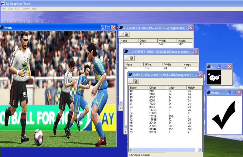Click the first toolbar icon in the 'ba...' SSH window
Viewport: 243px width, 157px height.
pos(121,34)
